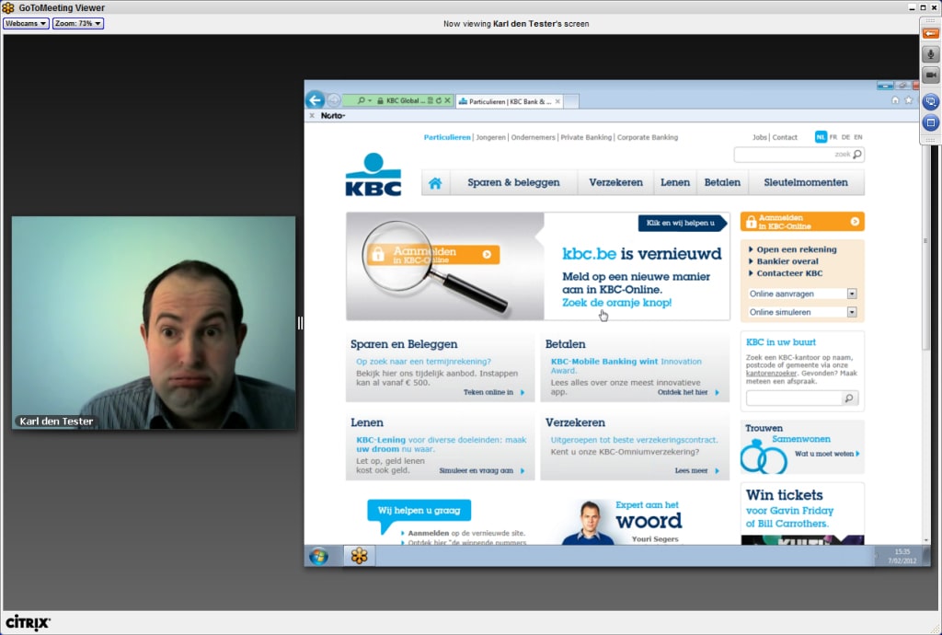
Task: Click the home icon in KBC menu
Action: coord(435,182)
